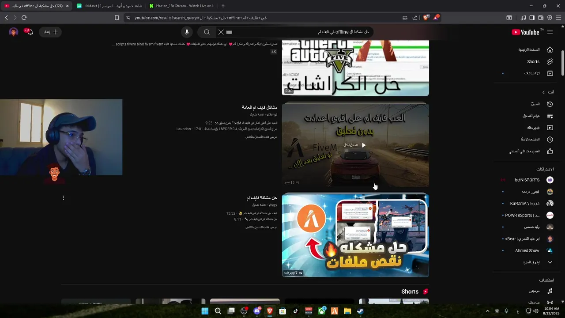Image resolution: width=565 pixels, height=318 pixels.
Task: Bookmark this page
Action: click(117, 18)
